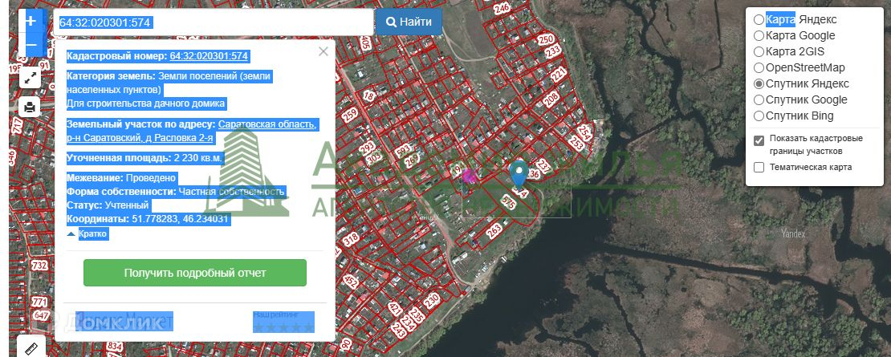
Task: Click parcel label 452 on map
Action: coord(351,280)
